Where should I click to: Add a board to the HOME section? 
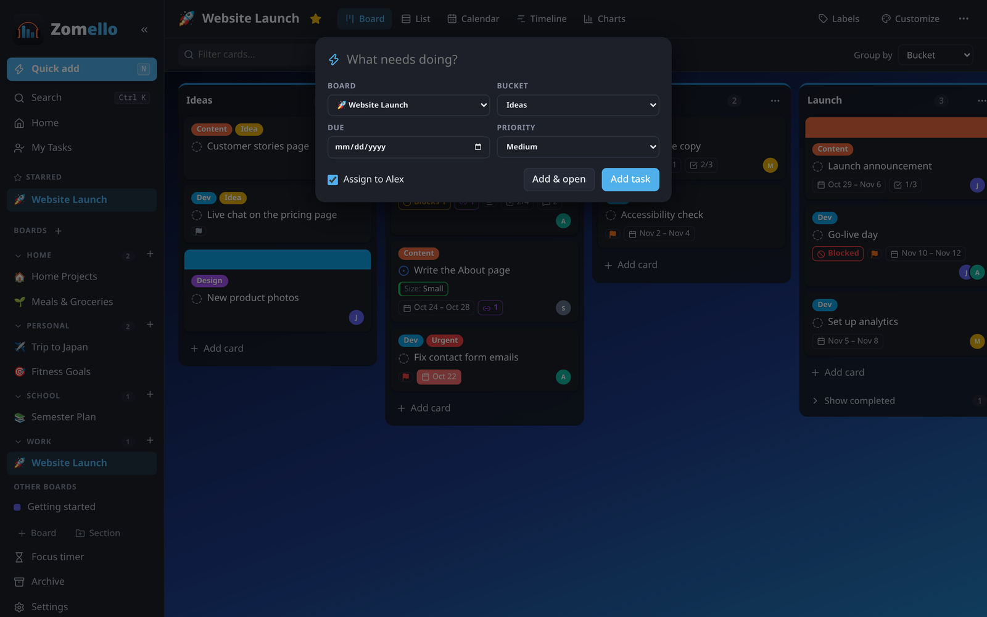click(150, 254)
